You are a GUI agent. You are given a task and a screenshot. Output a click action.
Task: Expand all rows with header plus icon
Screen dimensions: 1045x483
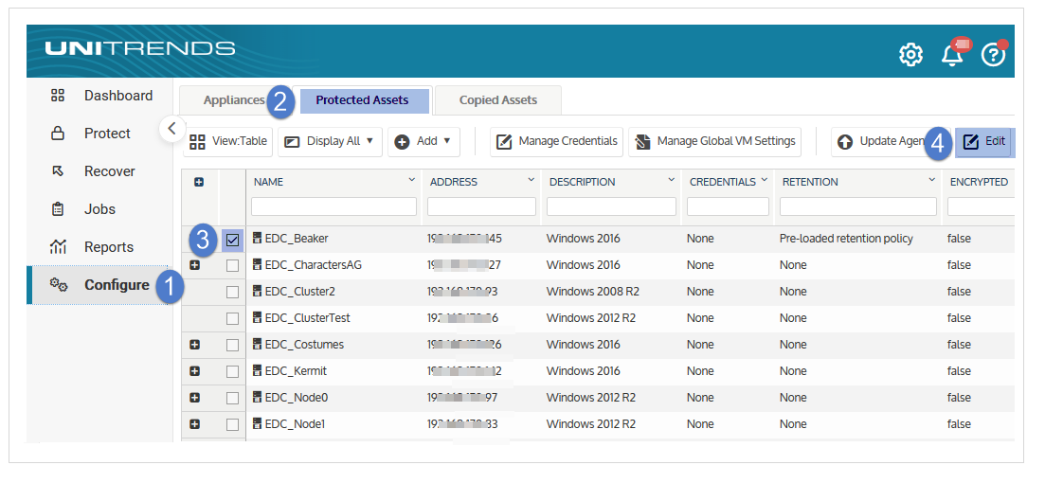coord(198,182)
